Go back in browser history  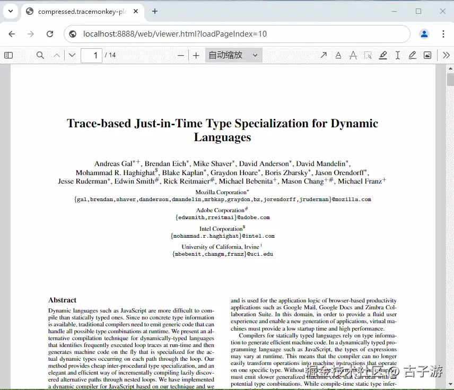pyautogui.click(x=12, y=34)
